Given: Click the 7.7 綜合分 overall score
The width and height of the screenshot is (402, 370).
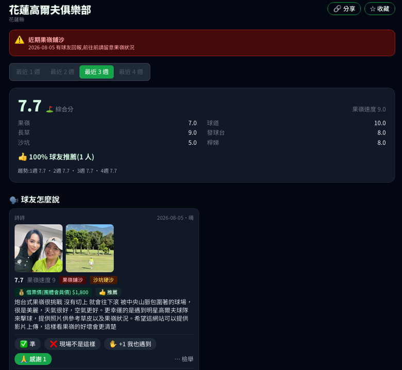Looking at the screenshot, I should click(x=30, y=106).
